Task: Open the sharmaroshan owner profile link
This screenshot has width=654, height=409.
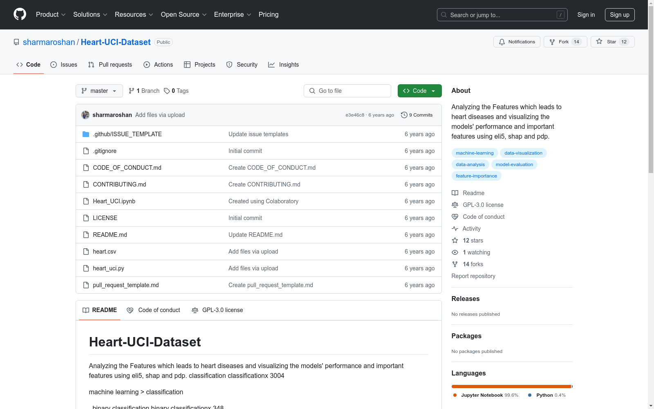Action: tap(49, 42)
